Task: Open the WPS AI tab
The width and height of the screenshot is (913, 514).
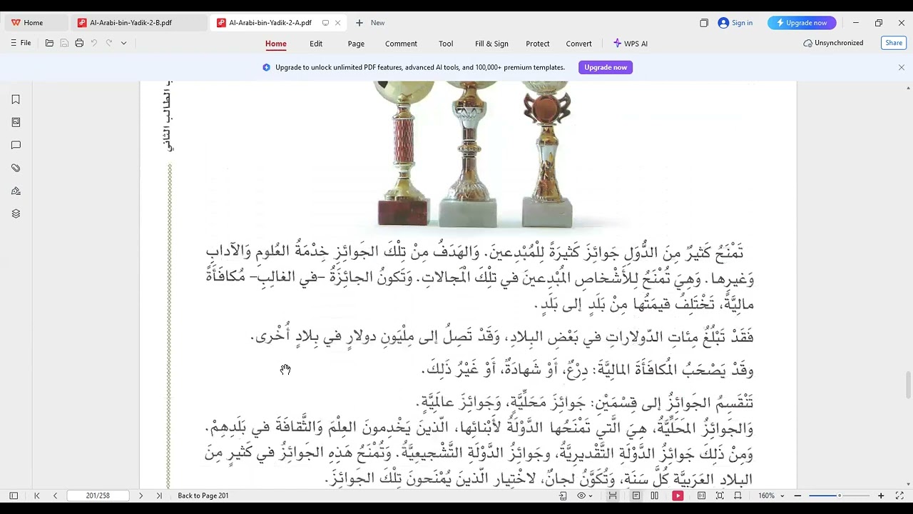Action: (x=631, y=44)
